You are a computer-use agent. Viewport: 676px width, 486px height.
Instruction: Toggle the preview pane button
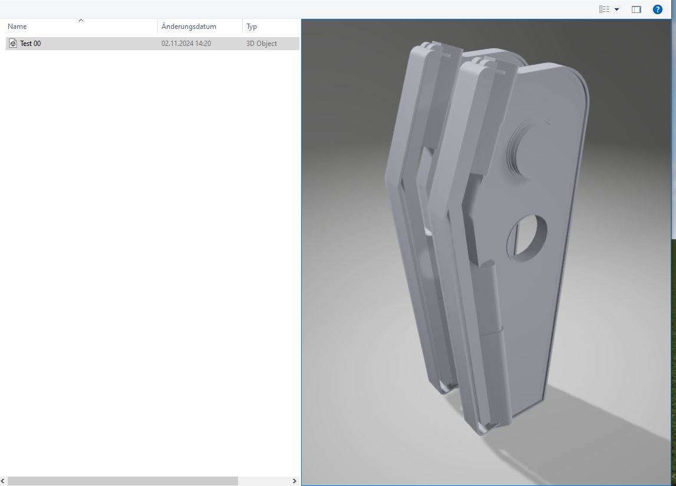tap(637, 9)
